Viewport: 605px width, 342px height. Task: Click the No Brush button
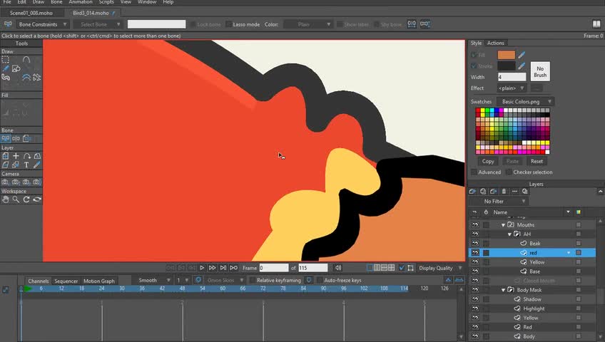[540, 72]
